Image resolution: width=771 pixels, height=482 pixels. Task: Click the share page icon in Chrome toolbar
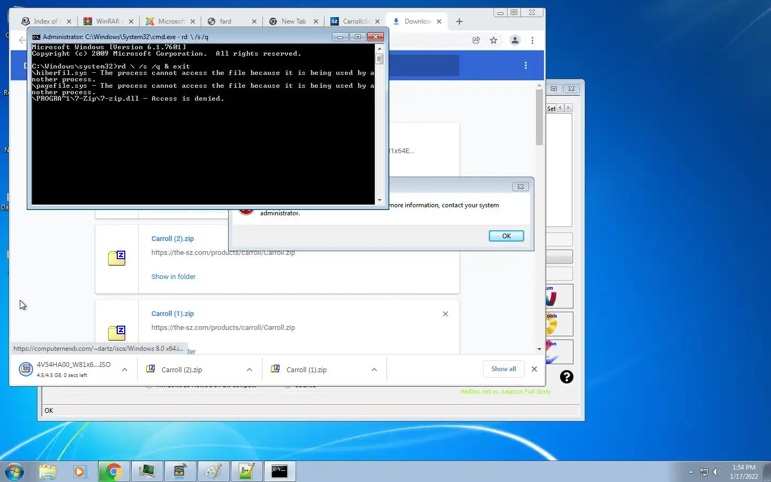click(476, 40)
